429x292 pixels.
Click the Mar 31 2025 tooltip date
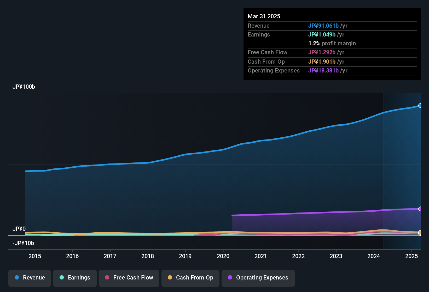coord(264,16)
